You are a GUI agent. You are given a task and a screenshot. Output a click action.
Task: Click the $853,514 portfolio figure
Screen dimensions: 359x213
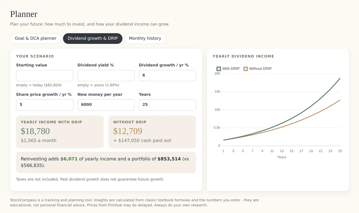(x=169, y=159)
